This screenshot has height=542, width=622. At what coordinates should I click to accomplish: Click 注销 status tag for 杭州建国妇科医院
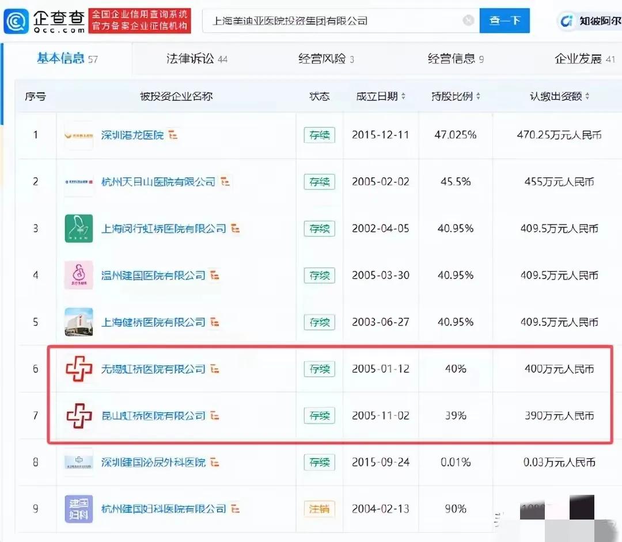[319, 509]
